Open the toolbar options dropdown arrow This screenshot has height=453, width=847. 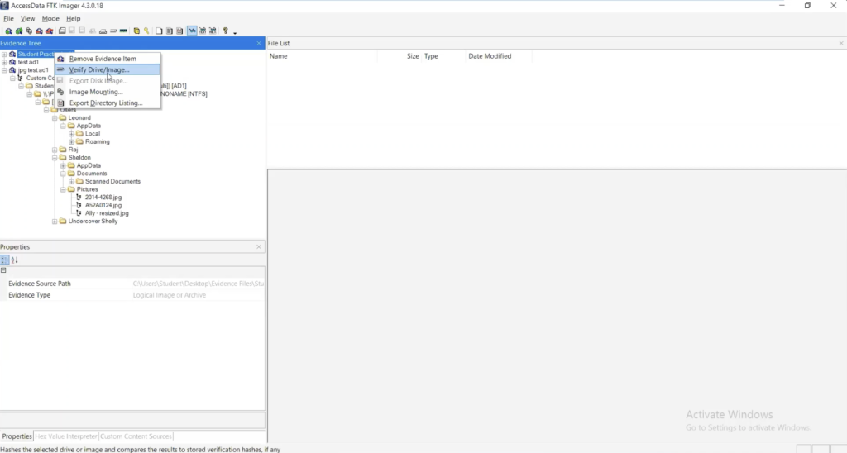(x=235, y=32)
